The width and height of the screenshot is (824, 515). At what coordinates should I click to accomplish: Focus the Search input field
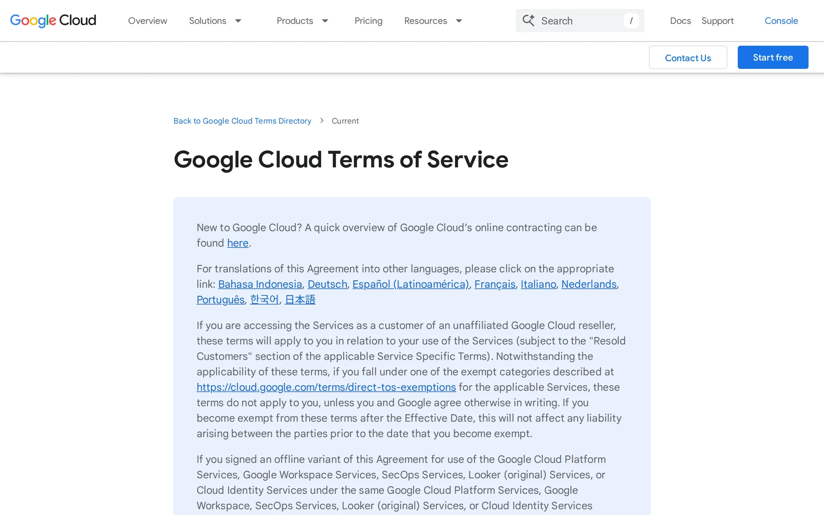click(x=580, y=21)
